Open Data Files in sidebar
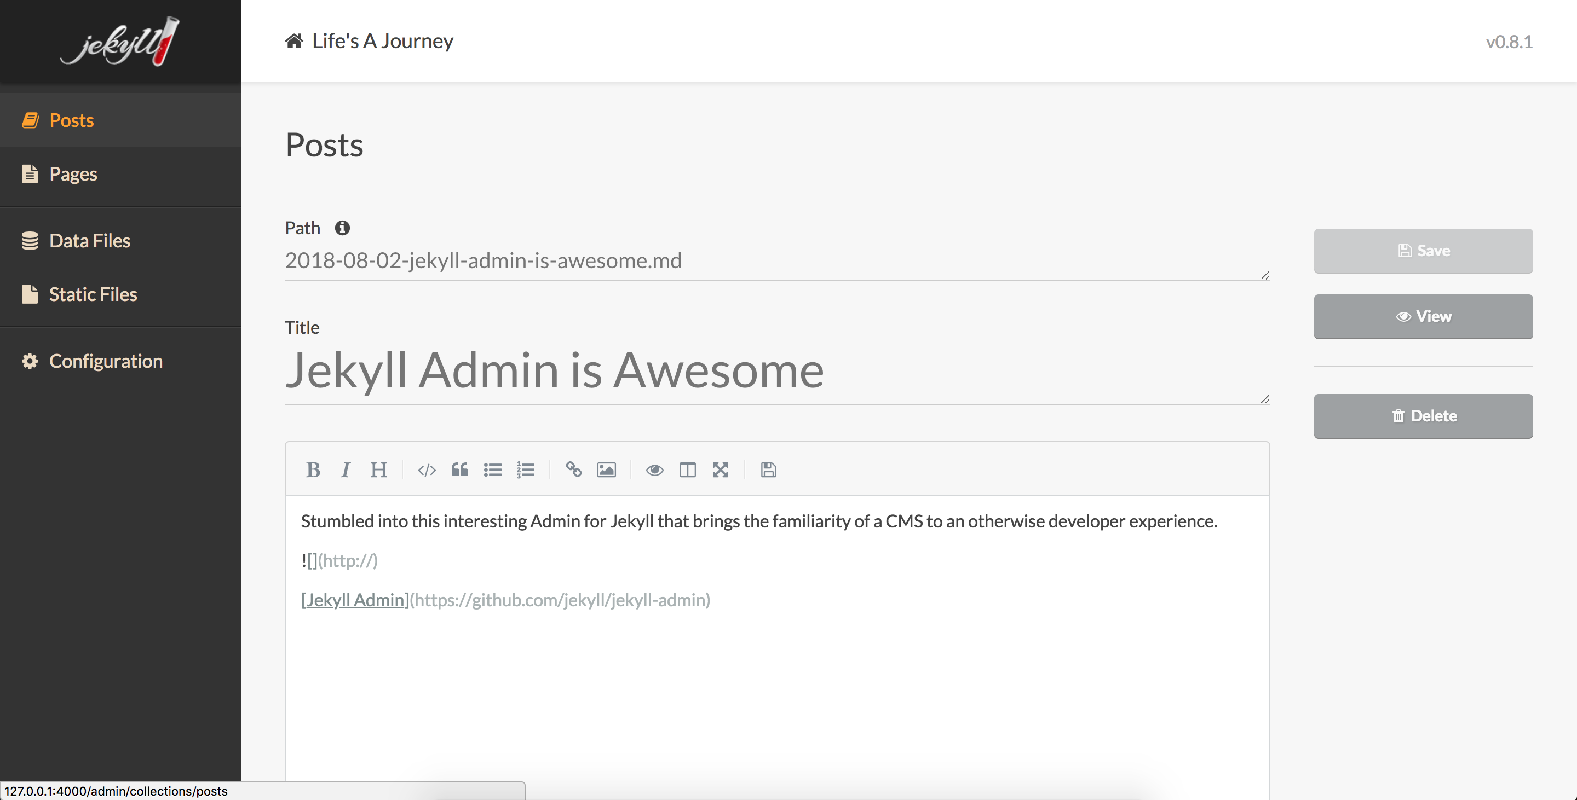The image size is (1577, 800). coord(89,241)
